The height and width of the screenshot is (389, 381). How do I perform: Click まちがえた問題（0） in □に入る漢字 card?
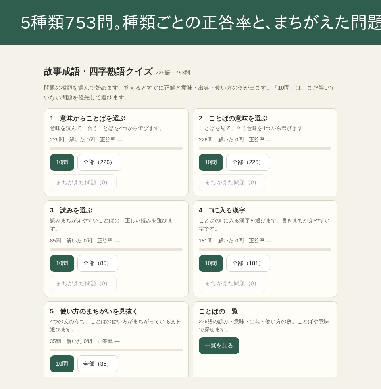point(232,284)
